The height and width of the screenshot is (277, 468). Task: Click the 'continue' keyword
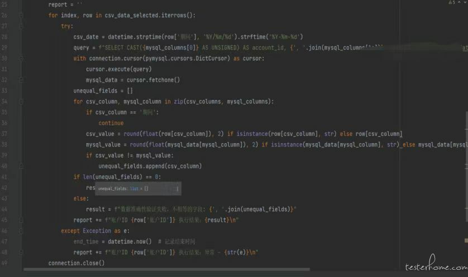click(111, 123)
